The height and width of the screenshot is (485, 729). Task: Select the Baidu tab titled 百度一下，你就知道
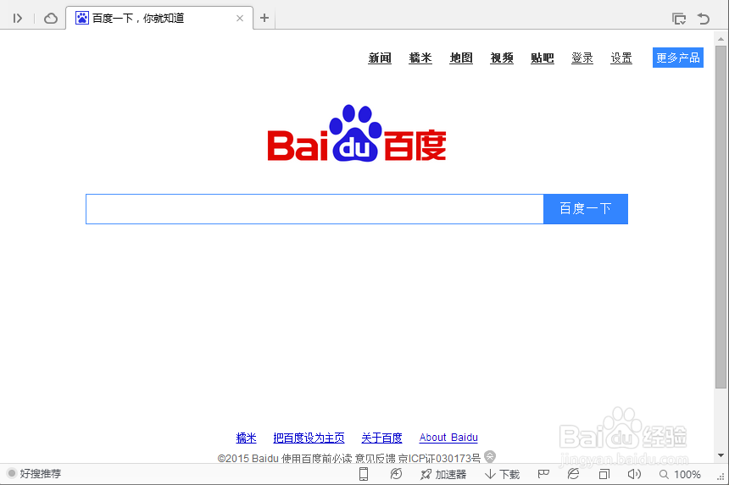click(x=159, y=18)
